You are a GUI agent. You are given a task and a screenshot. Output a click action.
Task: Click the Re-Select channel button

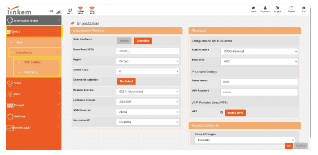click(126, 81)
